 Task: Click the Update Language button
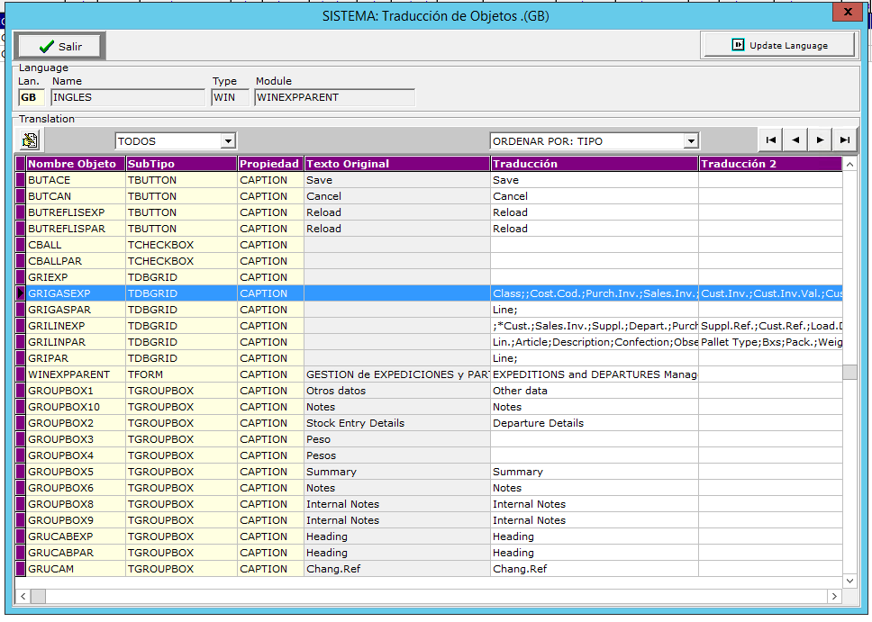[x=778, y=45]
